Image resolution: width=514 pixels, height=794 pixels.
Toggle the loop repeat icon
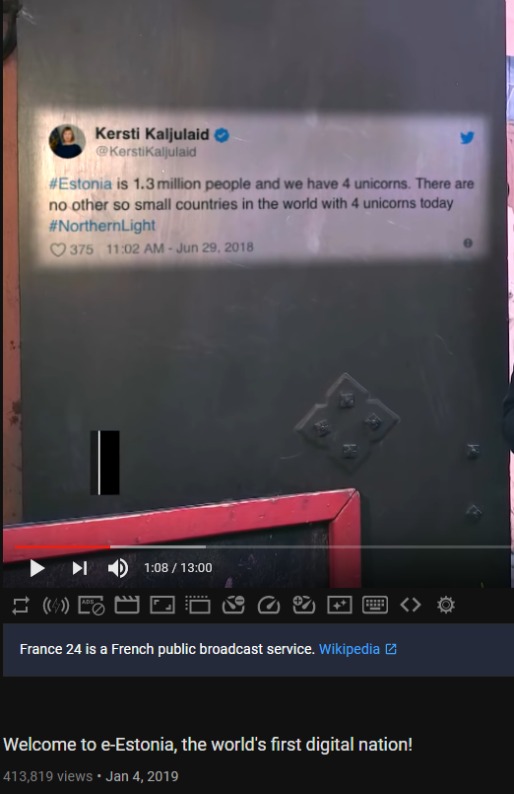21,606
